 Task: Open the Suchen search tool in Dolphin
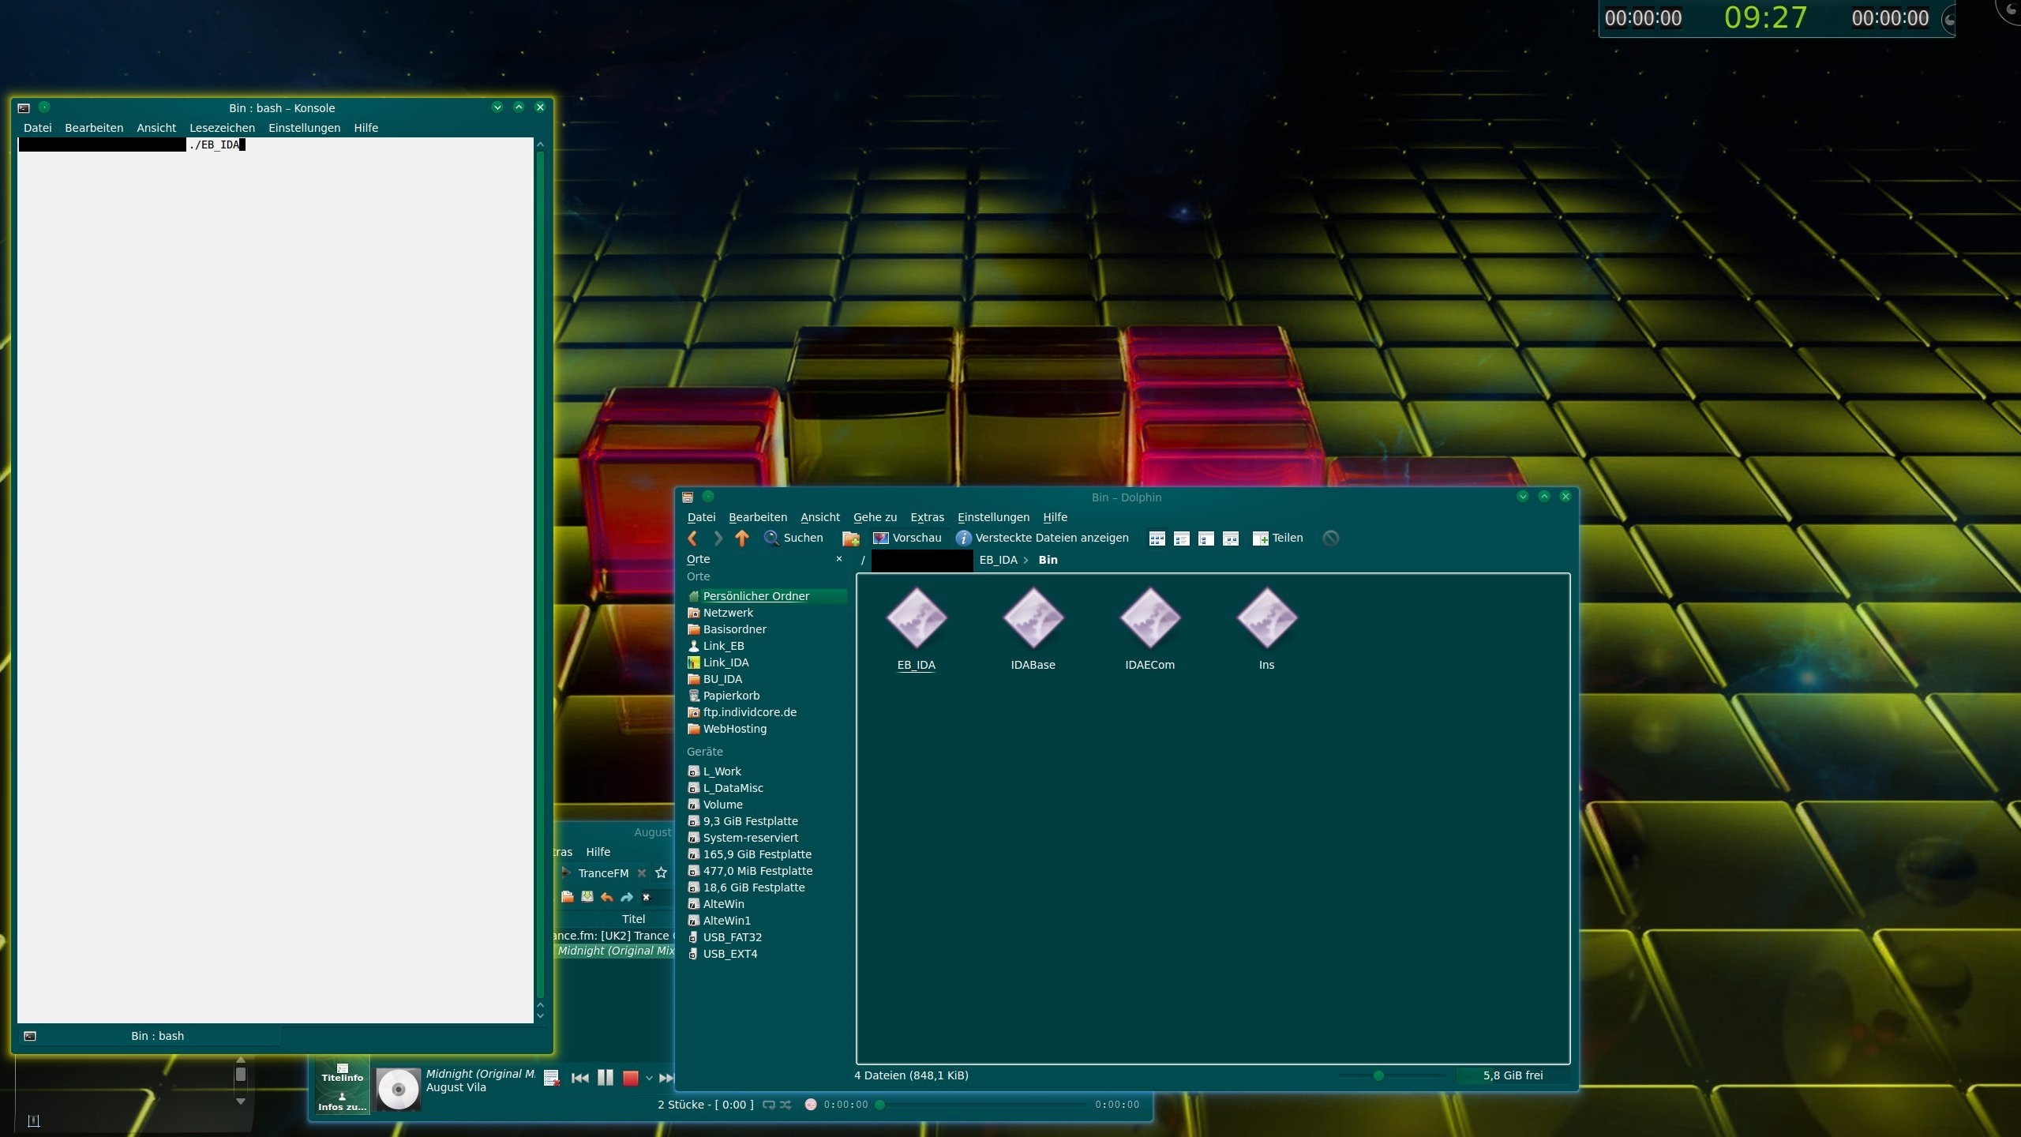point(793,538)
